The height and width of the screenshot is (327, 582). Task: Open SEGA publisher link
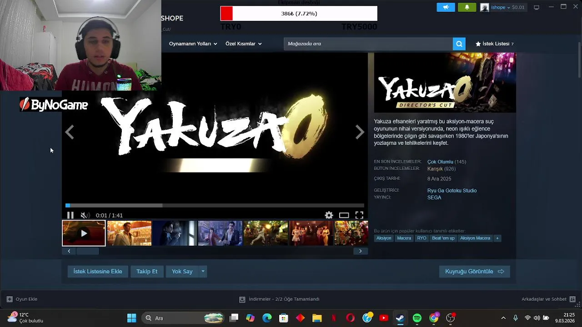434,197
